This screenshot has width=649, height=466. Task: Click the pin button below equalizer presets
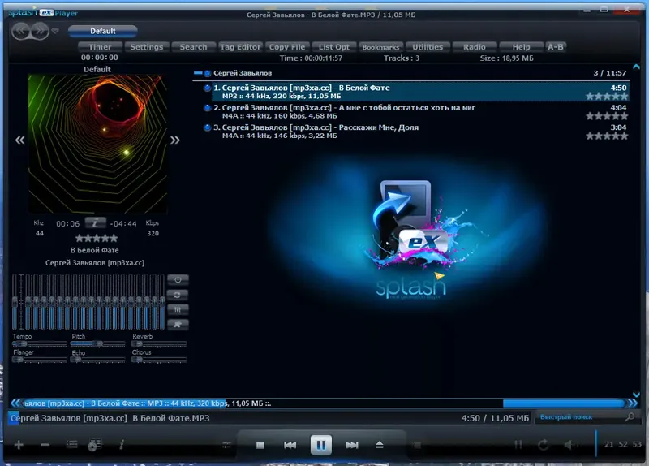[178, 325]
